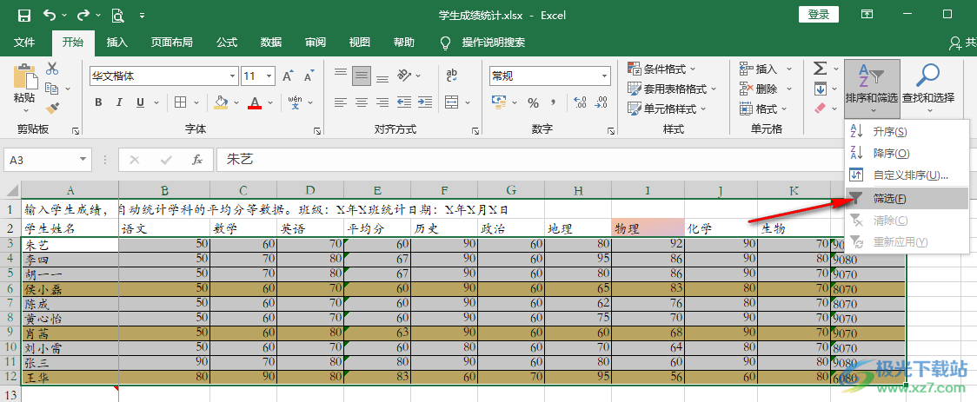977x402 pixels.
Task: Open the font name dropdown 华文楷体
Action: tap(162, 76)
